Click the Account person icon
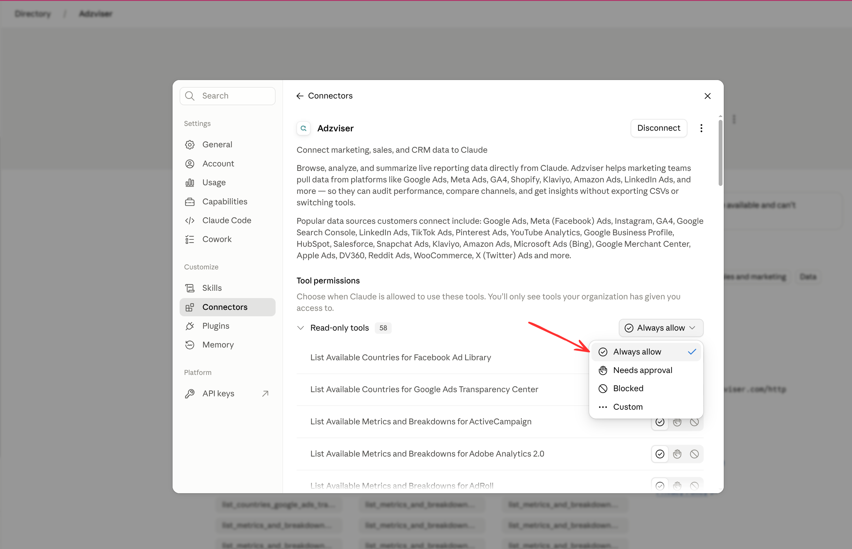Screen dimensions: 852x549 190,164
